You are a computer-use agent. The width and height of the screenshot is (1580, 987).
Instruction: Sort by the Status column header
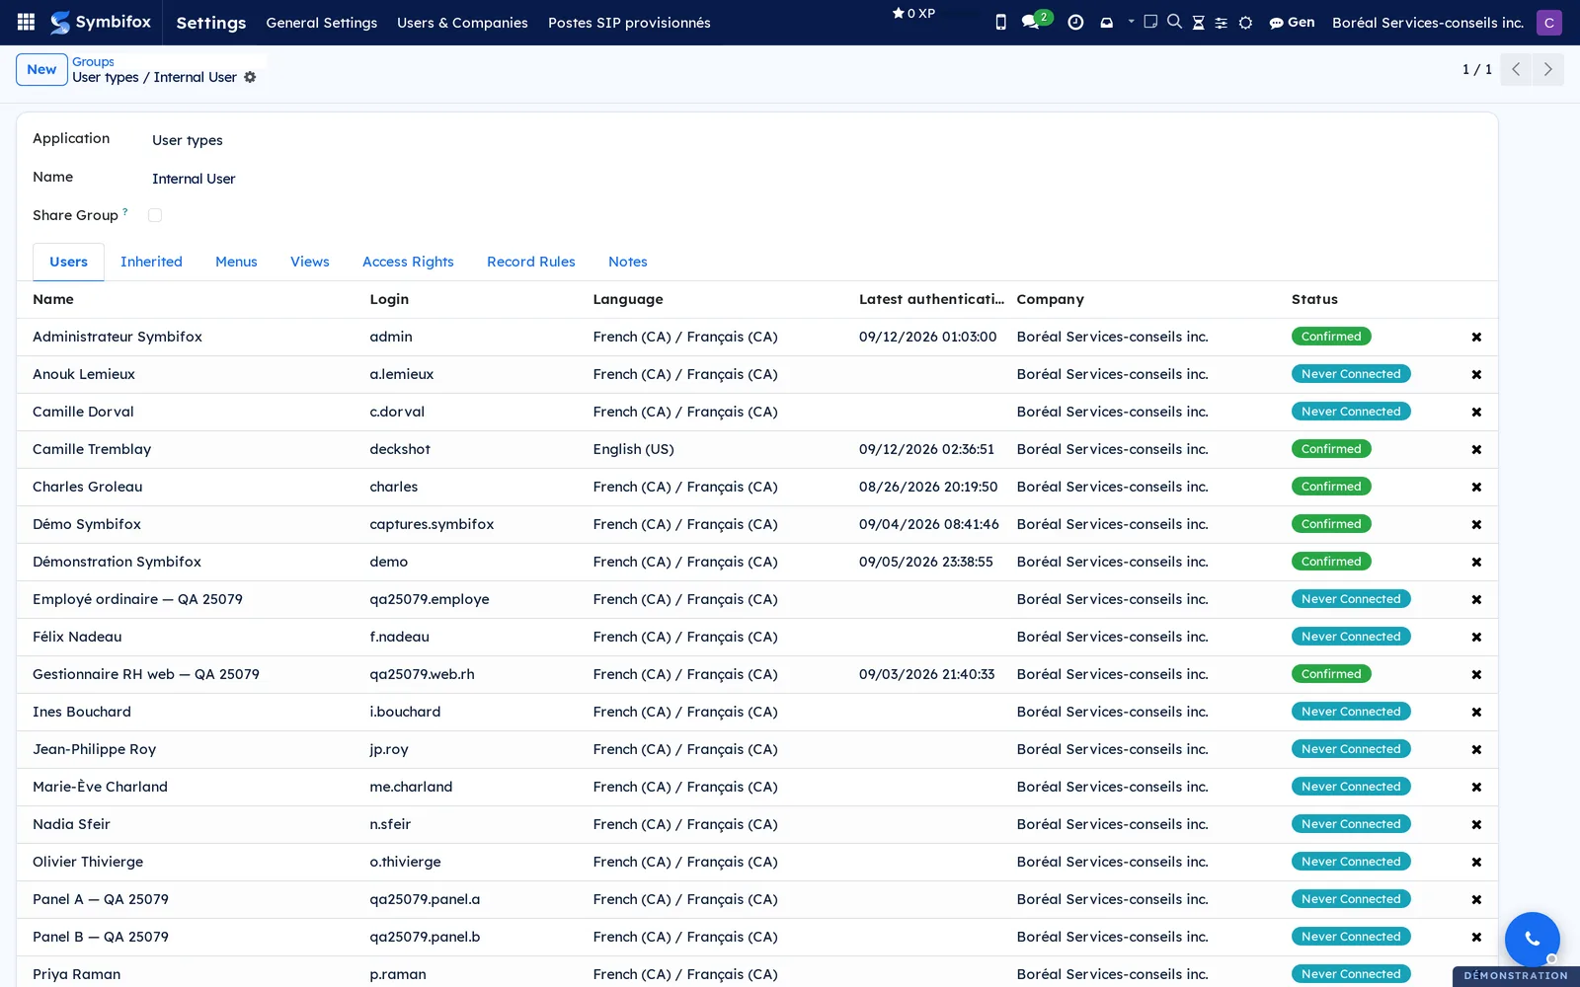coord(1314,299)
